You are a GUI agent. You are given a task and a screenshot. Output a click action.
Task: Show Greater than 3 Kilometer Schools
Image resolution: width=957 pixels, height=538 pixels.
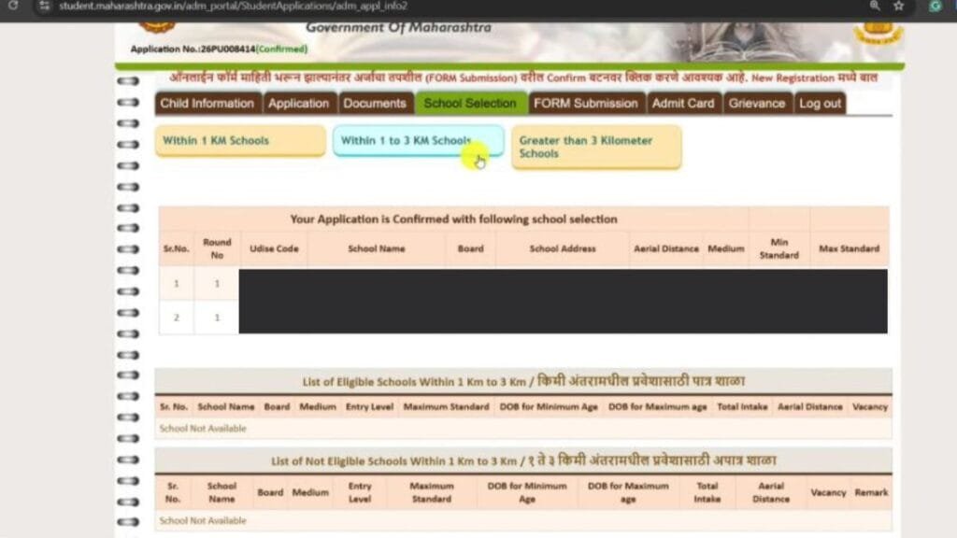point(596,147)
